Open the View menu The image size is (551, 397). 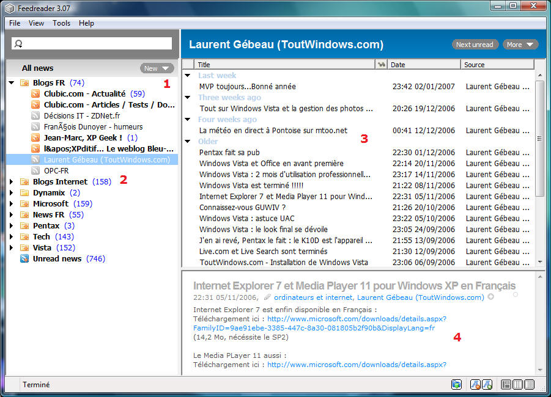tap(36, 23)
